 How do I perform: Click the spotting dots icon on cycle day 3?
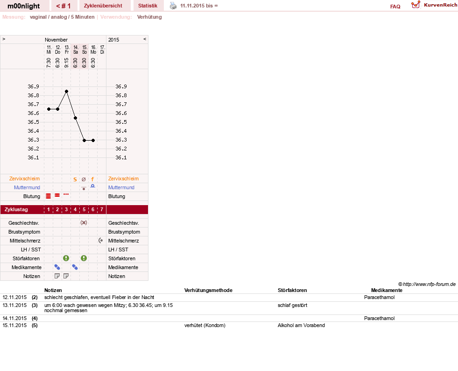66,194
